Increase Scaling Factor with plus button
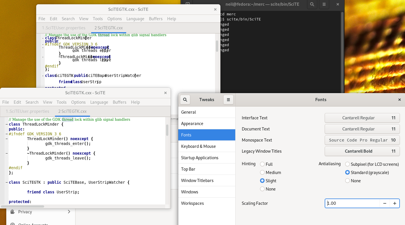This screenshot has width=405, height=225. point(395,203)
